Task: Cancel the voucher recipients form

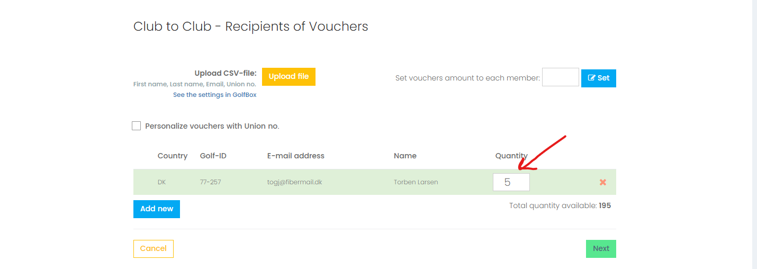Action: 154,249
